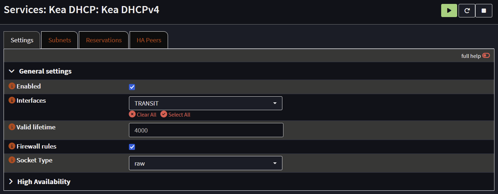Start the Kea DHCPv4 service
Viewport: 498px width, 194px height.
click(449, 11)
